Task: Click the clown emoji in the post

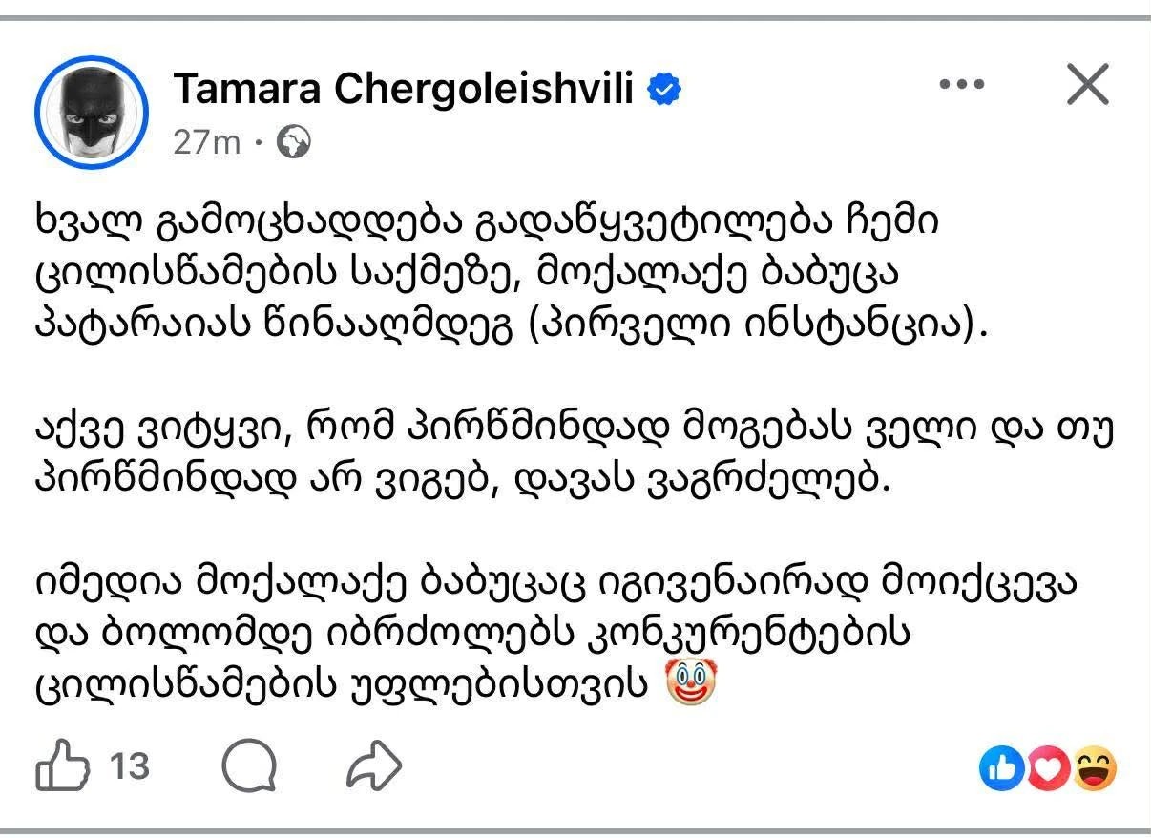Action: click(689, 683)
